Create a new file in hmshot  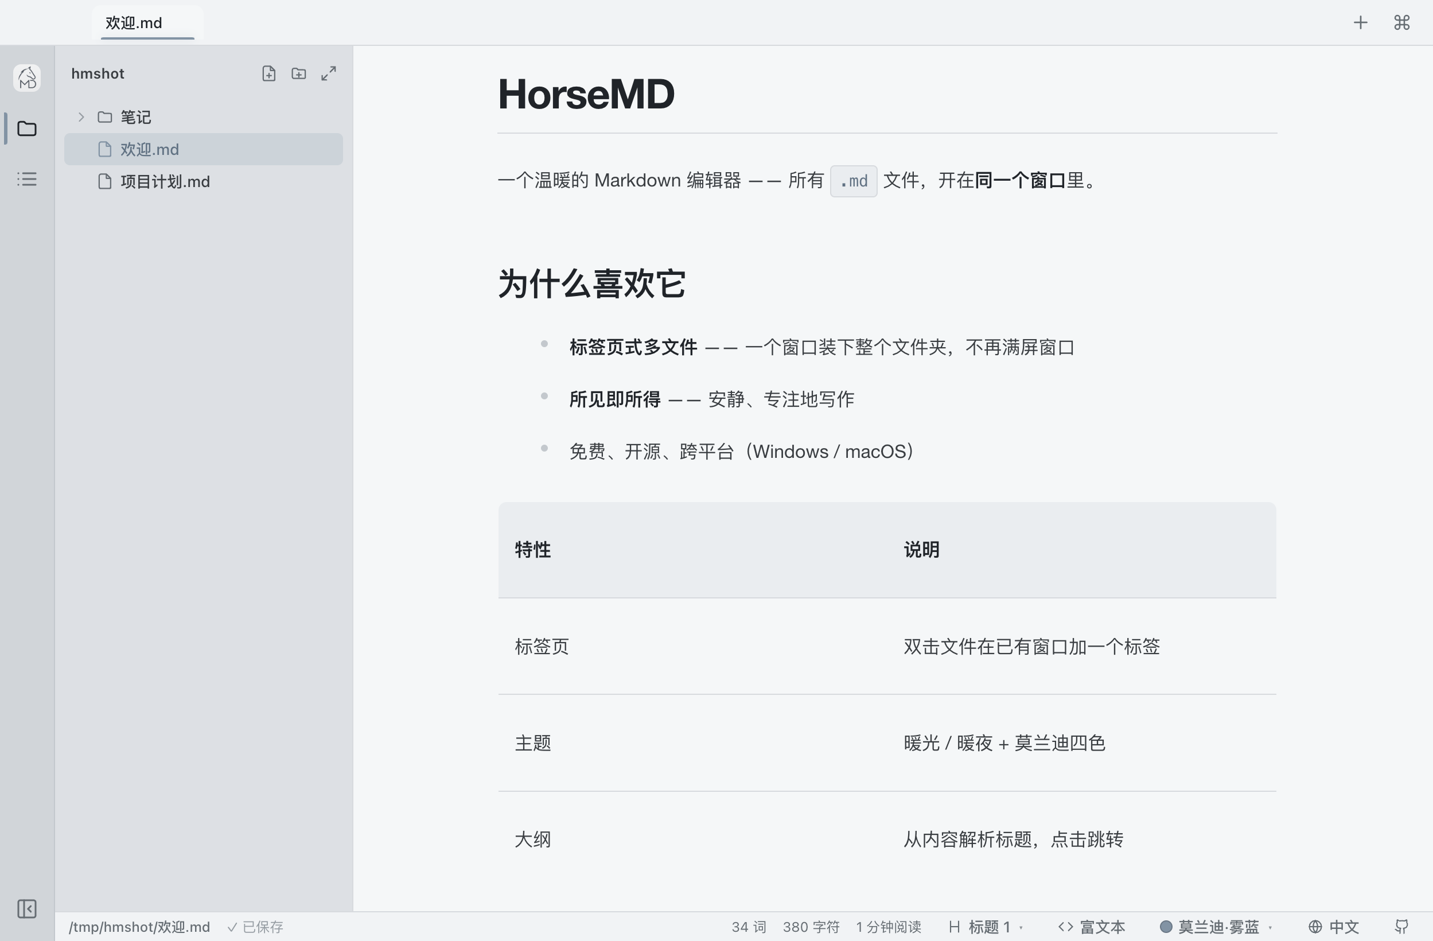tap(269, 73)
